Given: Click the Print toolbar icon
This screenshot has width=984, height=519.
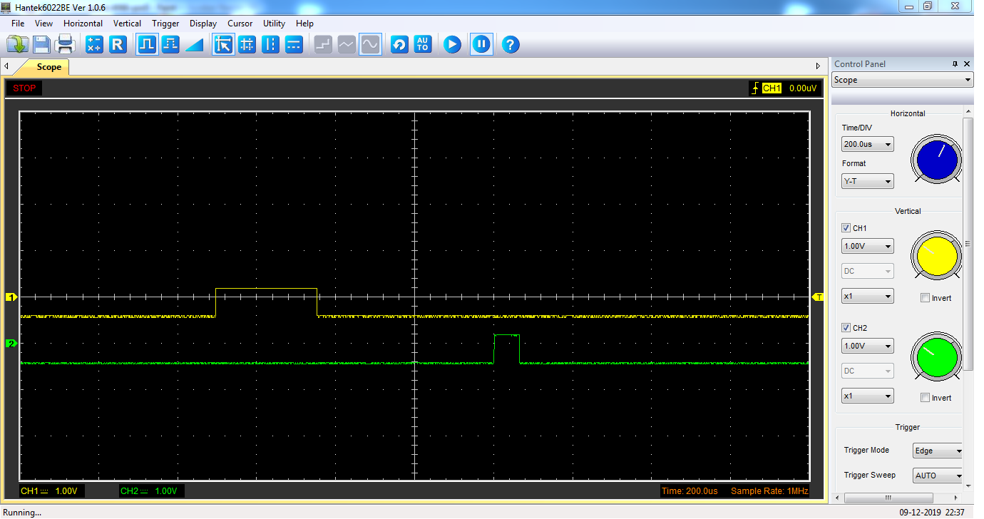Looking at the screenshot, I should (x=66, y=45).
